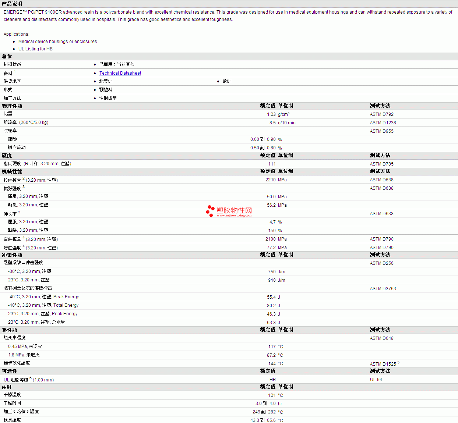Select the '悬壁梁缺口冲击强度' row label
The height and width of the screenshot is (423, 458).
click(x=24, y=263)
